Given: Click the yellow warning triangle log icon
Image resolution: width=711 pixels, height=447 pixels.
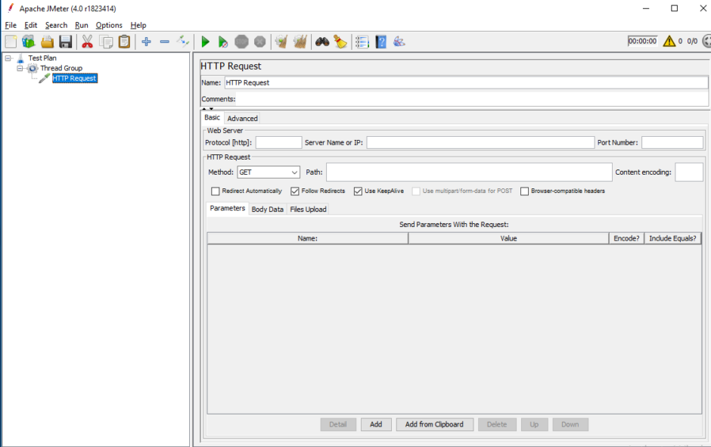Looking at the screenshot, I should 669,42.
